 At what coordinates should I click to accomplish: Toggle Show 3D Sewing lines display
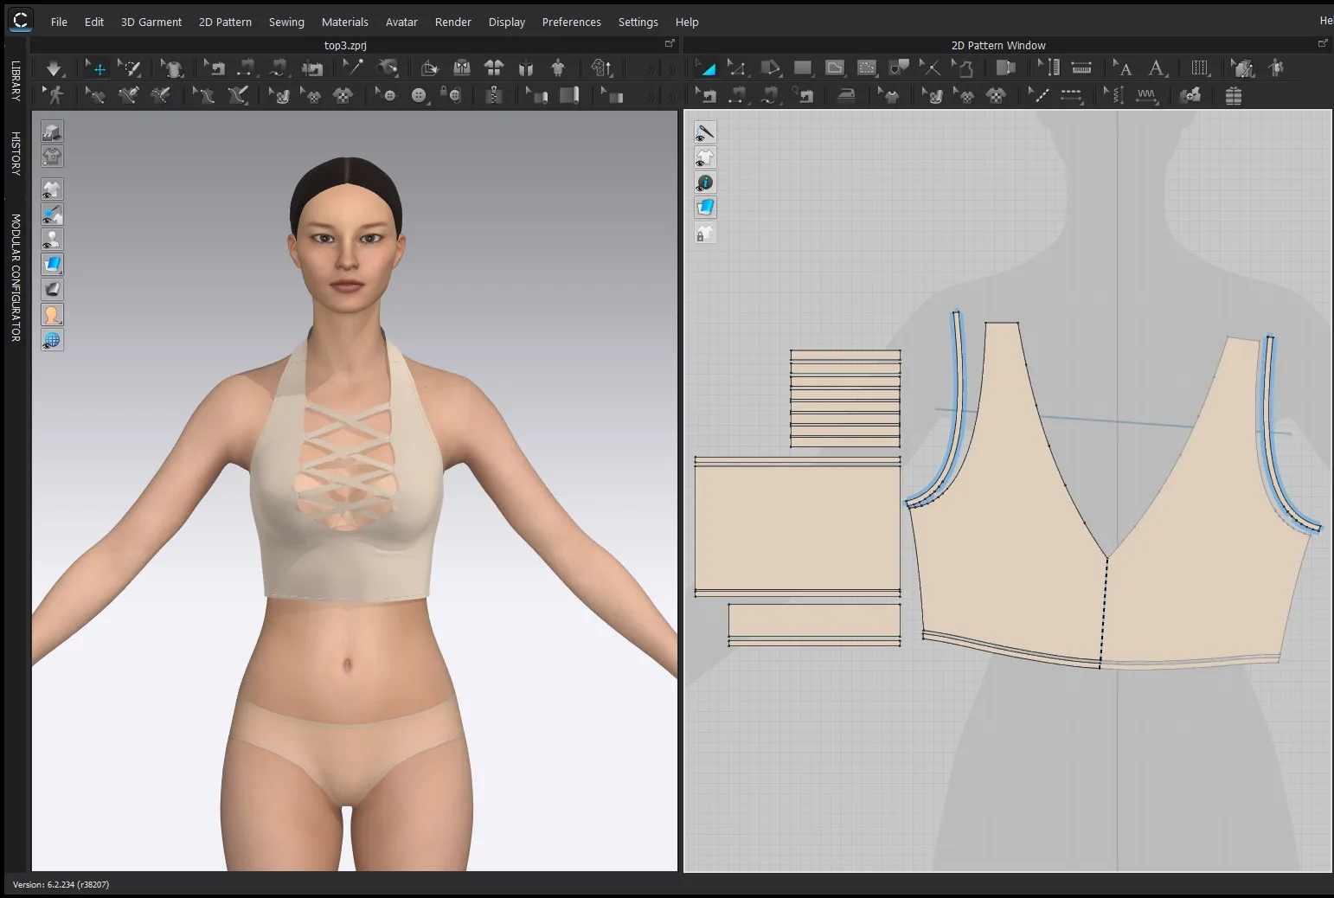click(52, 215)
